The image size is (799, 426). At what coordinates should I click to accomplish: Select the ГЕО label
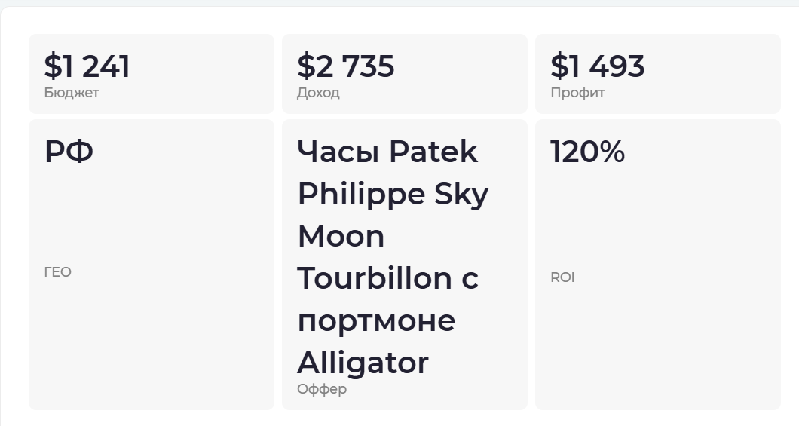click(58, 272)
